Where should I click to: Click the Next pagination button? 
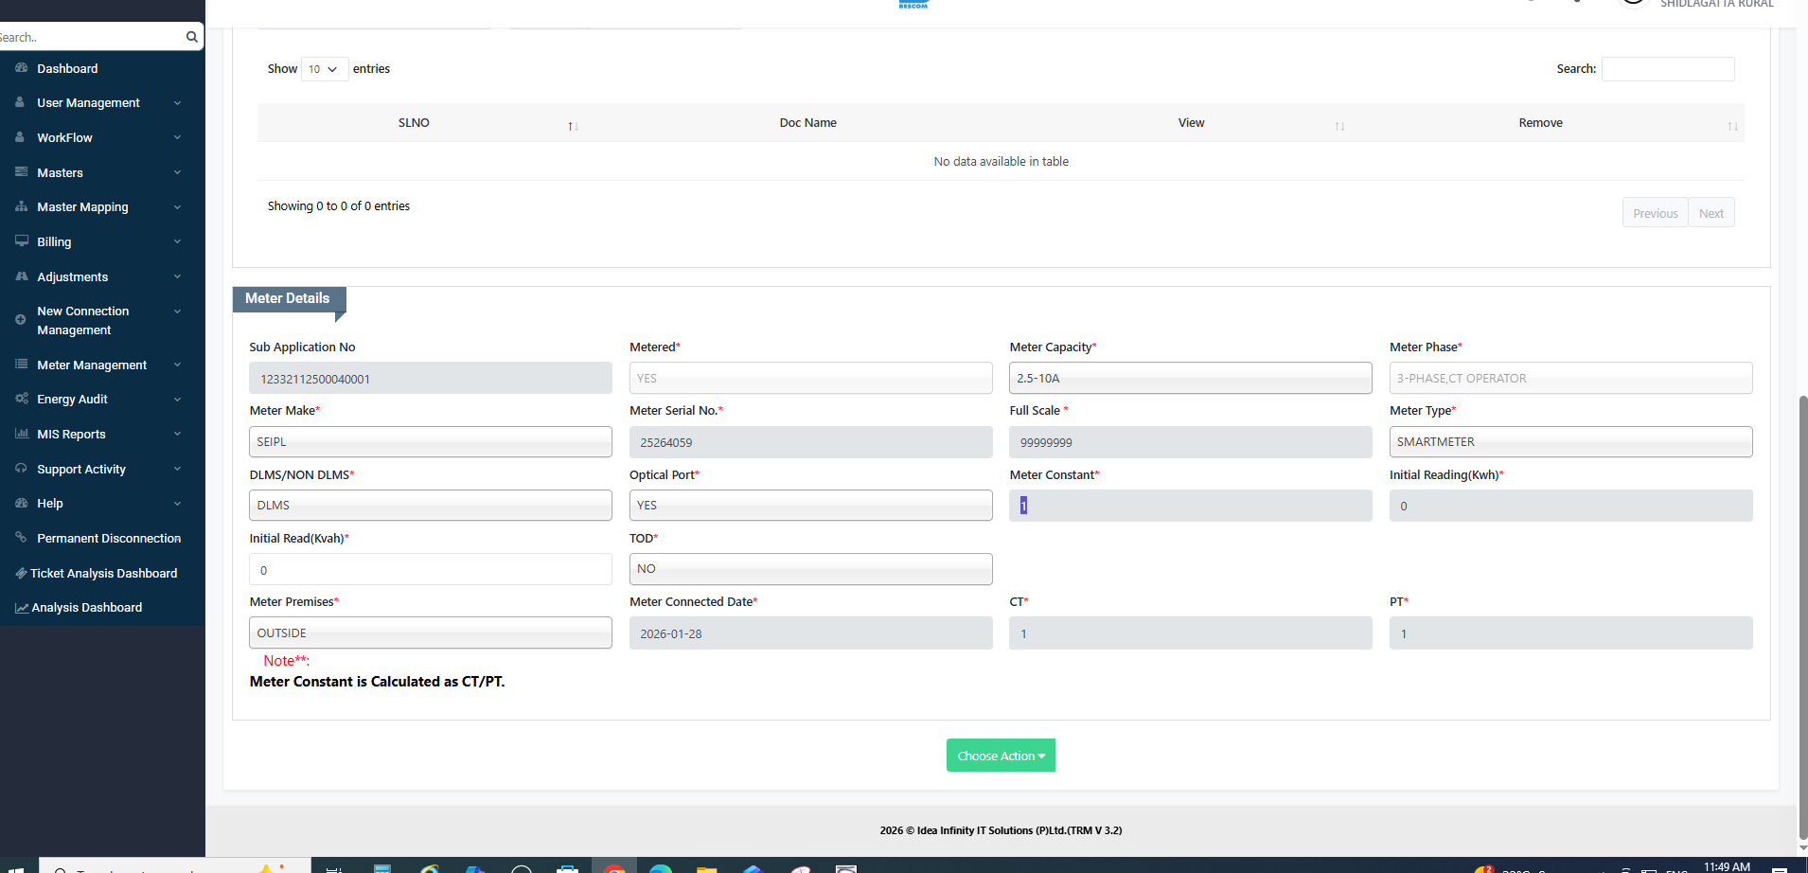(x=1711, y=213)
